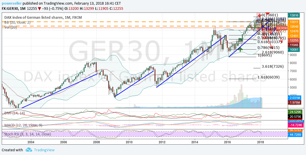Click the 24.5296 DMI value label

tap(295, 112)
